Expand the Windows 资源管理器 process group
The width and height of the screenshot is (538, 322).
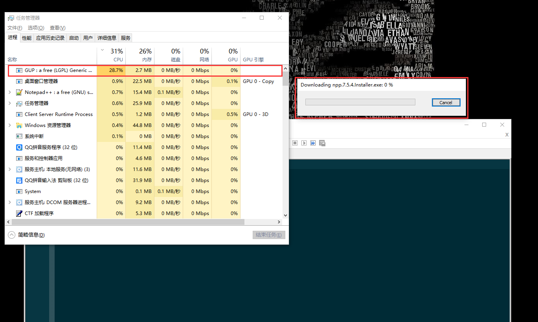pyautogui.click(x=10, y=125)
